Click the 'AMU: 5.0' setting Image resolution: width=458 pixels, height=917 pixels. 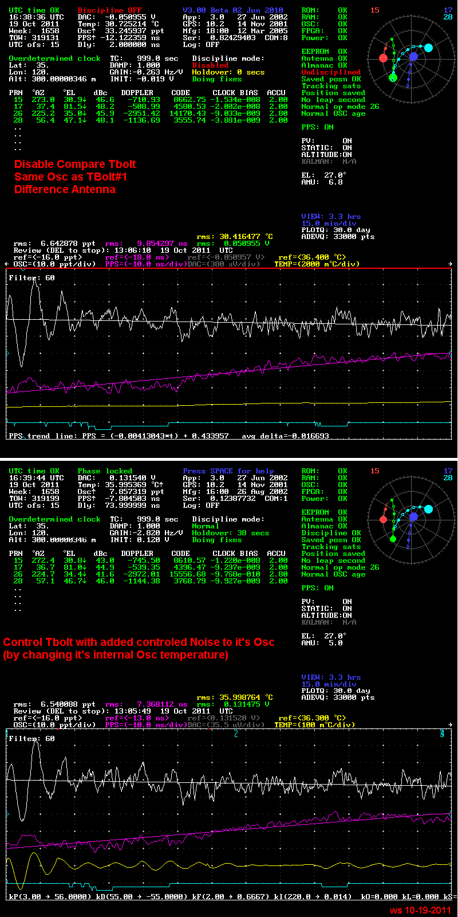click(x=322, y=643)
